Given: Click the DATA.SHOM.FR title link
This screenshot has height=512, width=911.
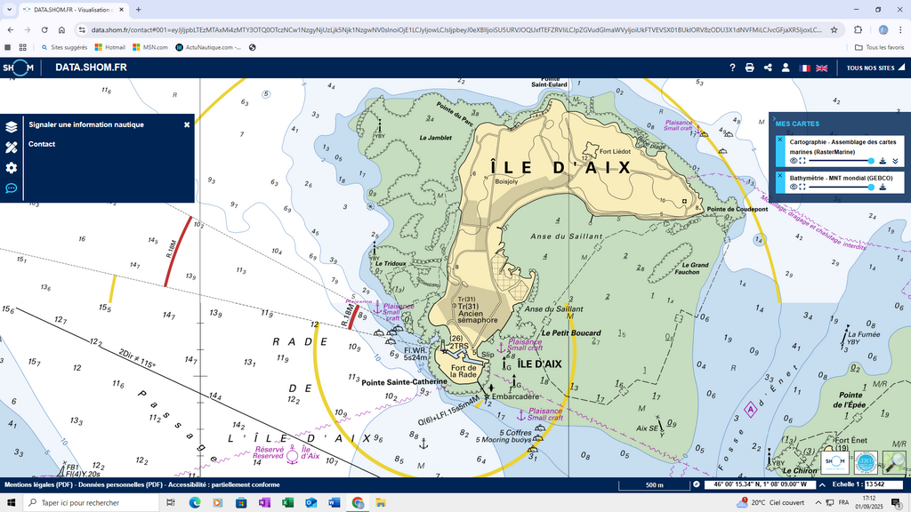Looking at the screenshot, I should point(92,68).
